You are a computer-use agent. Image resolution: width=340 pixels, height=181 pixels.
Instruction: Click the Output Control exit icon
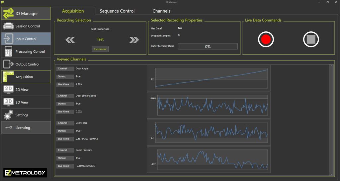point(8,64)
